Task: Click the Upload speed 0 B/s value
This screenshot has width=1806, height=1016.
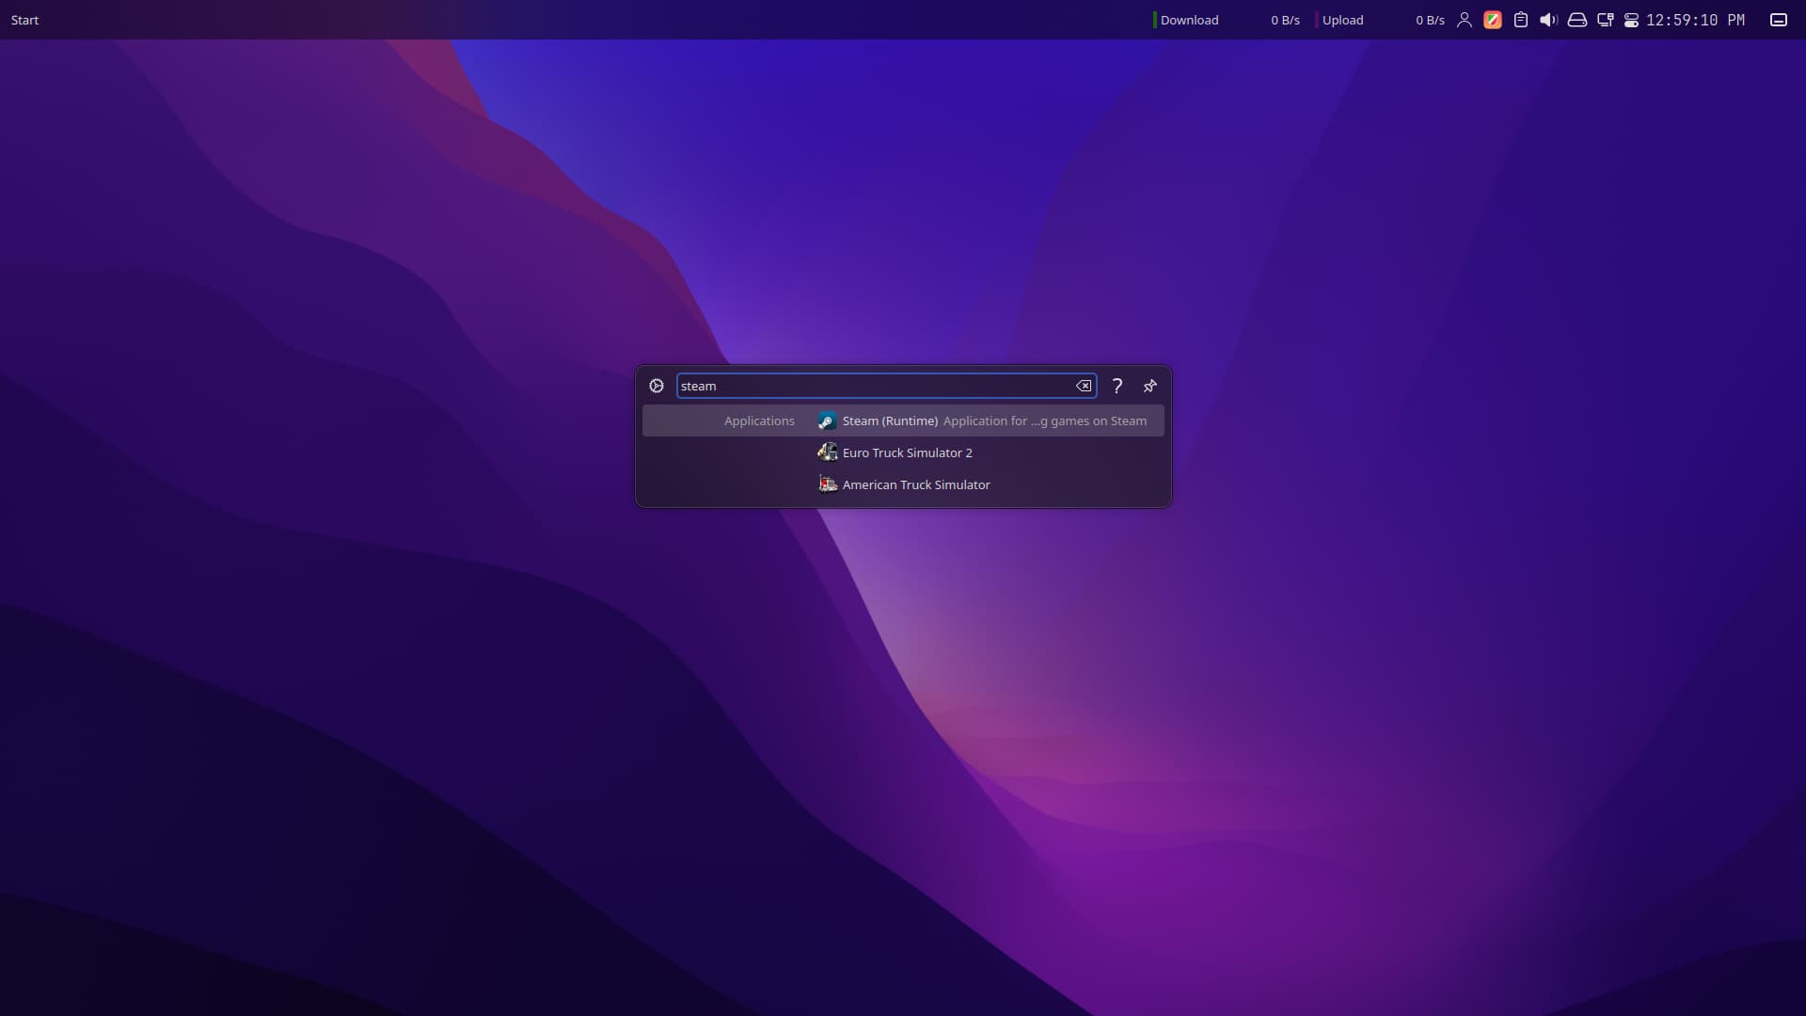Action: tap(1430, 20)
